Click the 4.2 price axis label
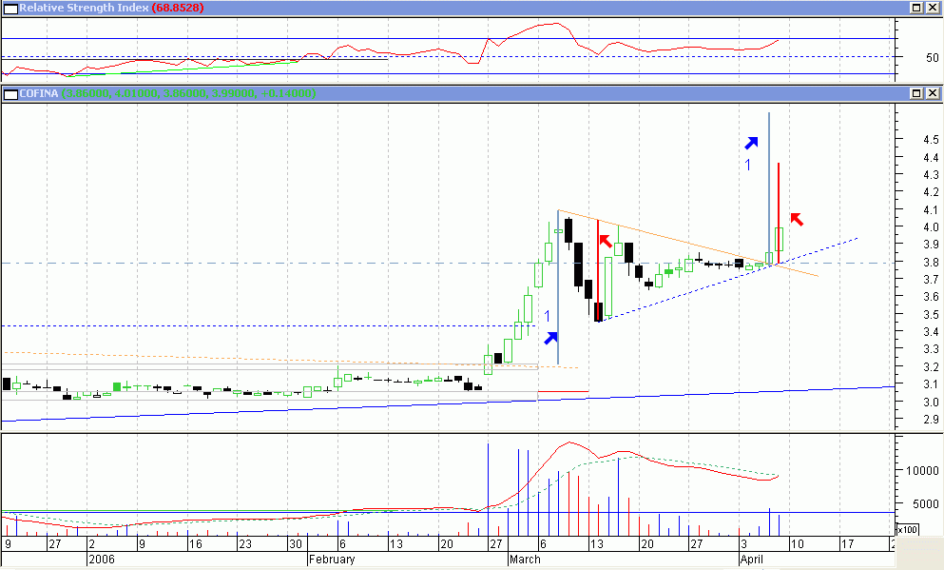This screenshot has width=944, height=570. [931, 192]
